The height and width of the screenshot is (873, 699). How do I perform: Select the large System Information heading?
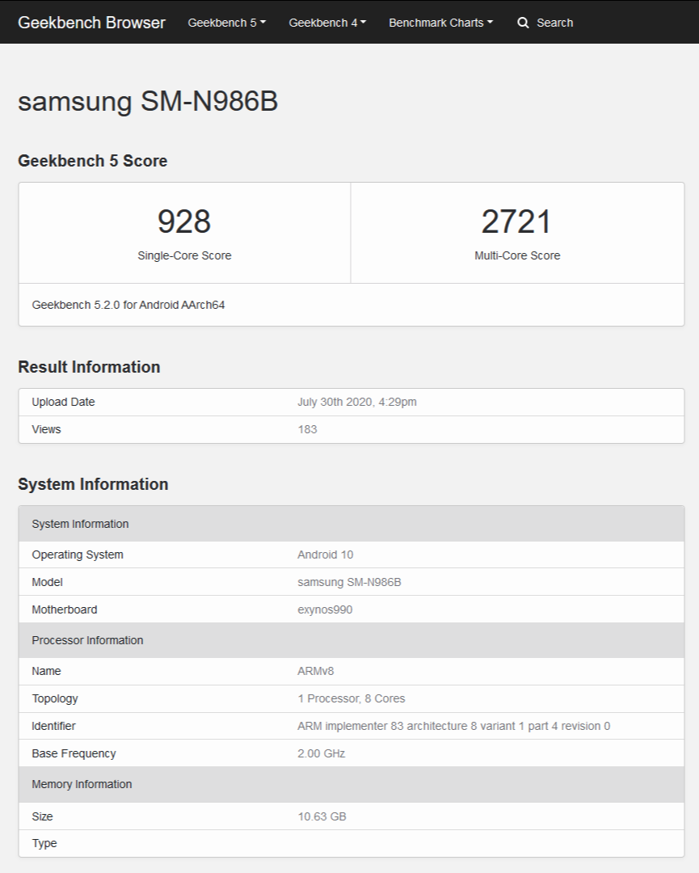(93, 484)
